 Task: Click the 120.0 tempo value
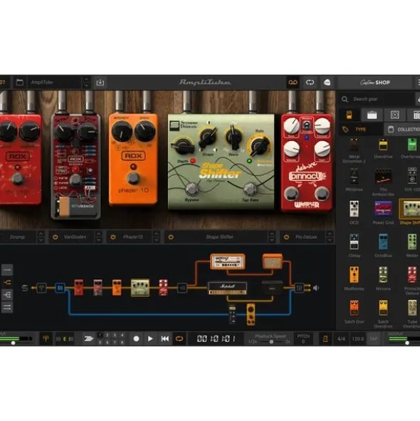coord(358,339)
